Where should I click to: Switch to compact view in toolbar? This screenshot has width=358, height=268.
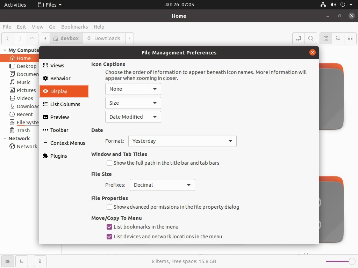pos(350,38)
